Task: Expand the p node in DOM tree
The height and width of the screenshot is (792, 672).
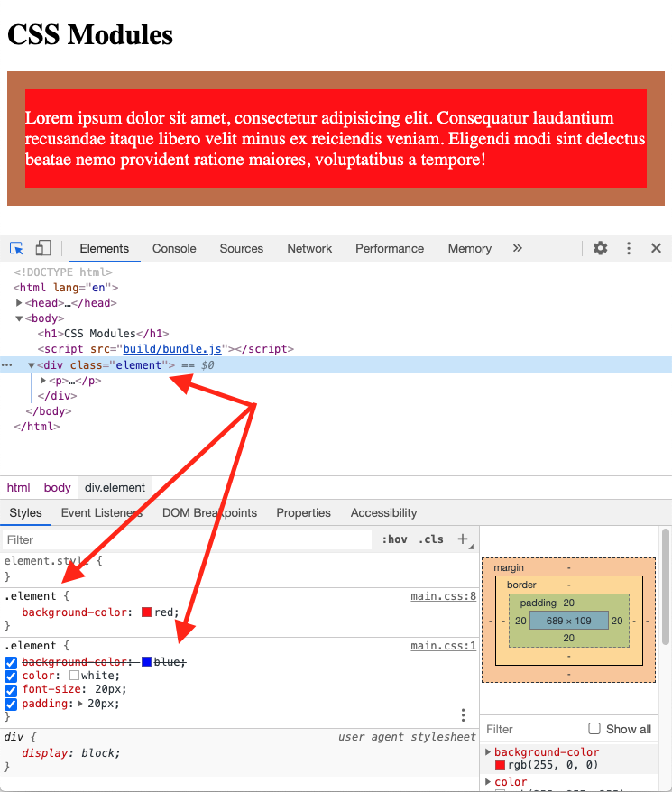Action: (43, 381)
